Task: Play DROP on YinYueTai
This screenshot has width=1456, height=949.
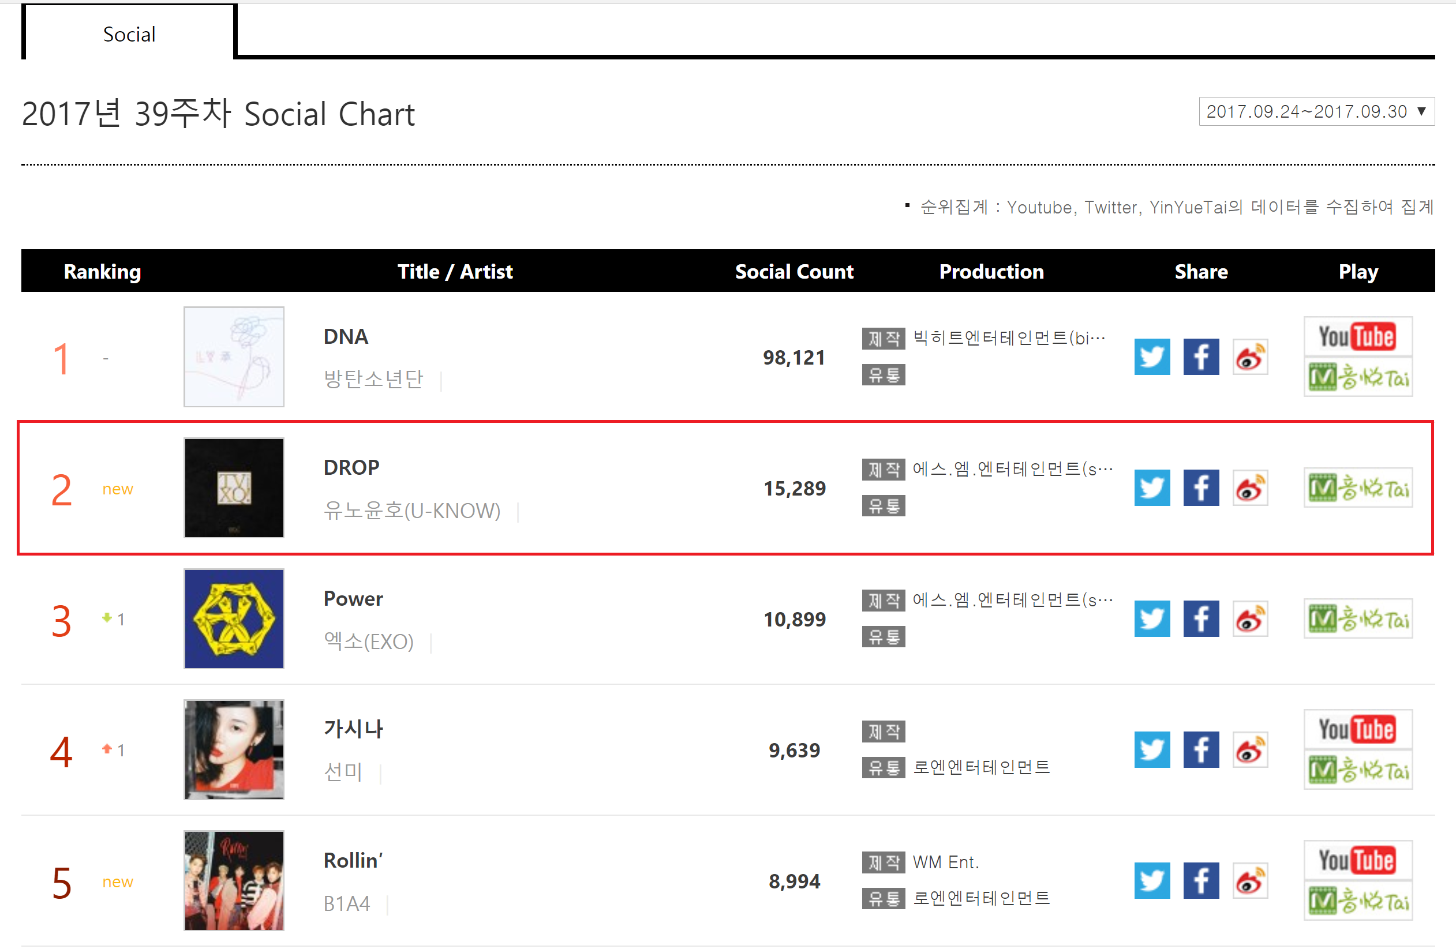Action: pyautogui.click(x=1357, y=488)
